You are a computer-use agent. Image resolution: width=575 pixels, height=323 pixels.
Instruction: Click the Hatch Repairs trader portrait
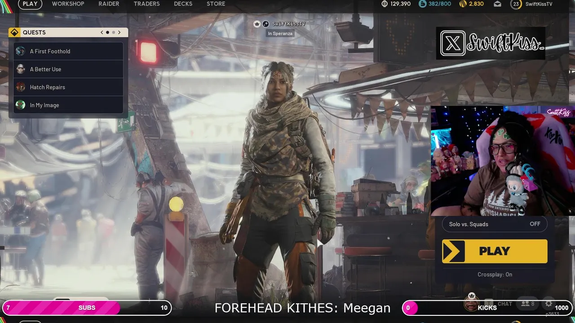pyautogui.click(x=20, y=87)
